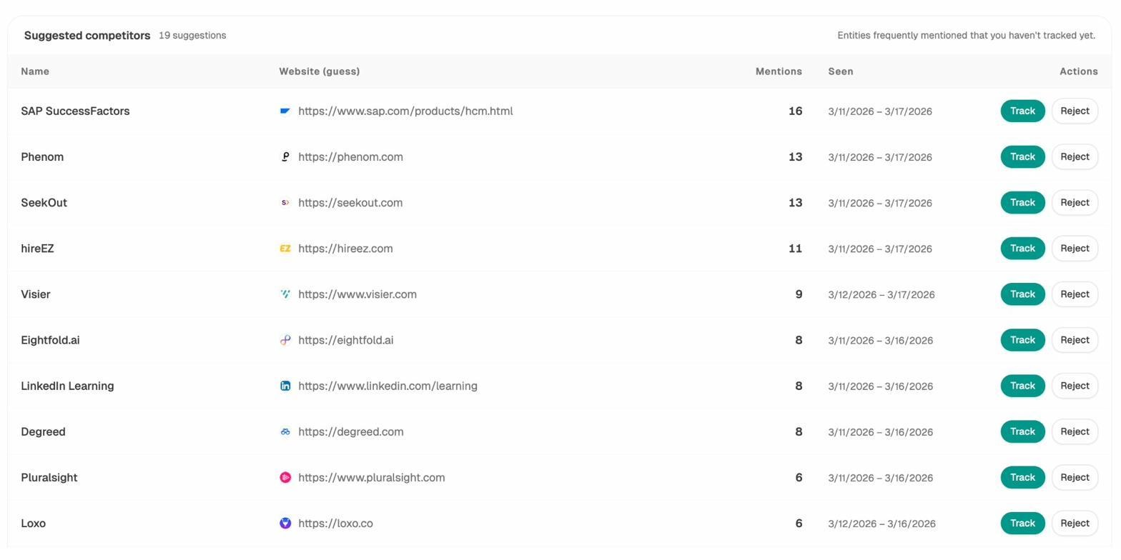This screenshot has height=560, width=1121.
Task: Track SAP SuccessFactors as competitor
Action: (1022, 111)
